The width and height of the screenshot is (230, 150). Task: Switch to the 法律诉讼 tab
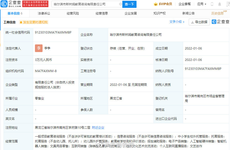(44, 13)
